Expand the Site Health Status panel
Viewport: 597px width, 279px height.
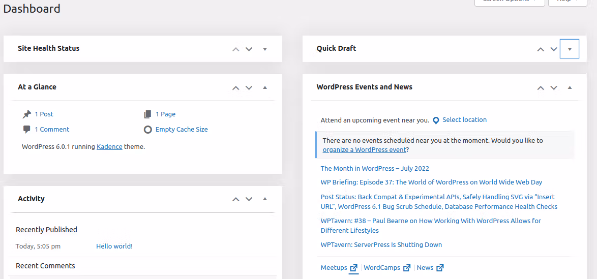265,49
